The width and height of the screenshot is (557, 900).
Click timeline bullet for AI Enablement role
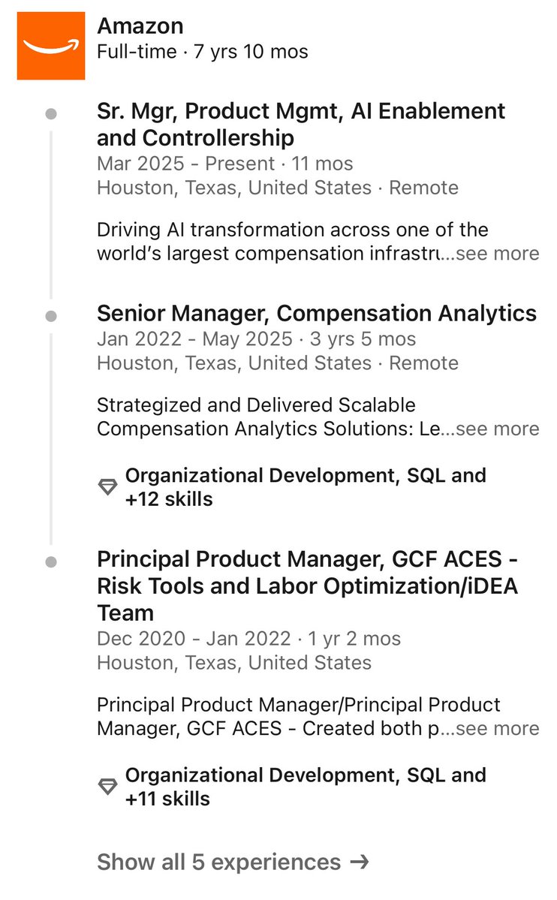point(51,113)
